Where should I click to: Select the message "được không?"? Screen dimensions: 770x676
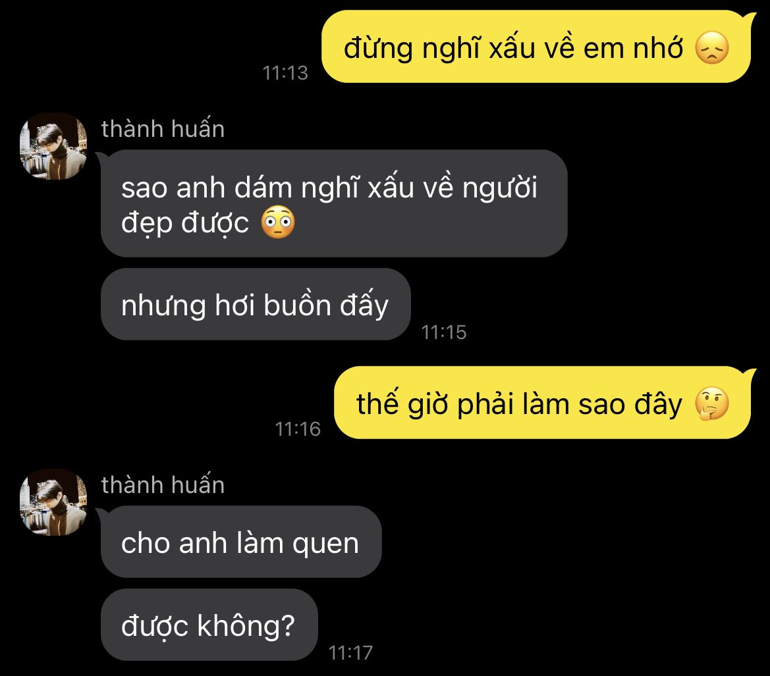coord(209,625)
